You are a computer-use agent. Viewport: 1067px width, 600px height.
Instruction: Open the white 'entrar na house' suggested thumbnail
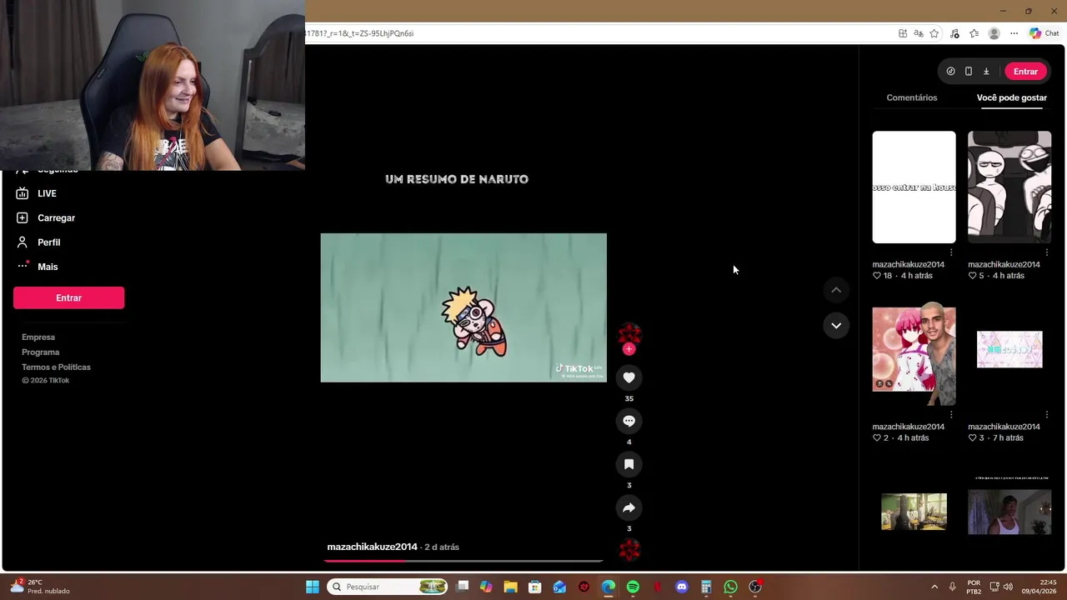[914, 187]
